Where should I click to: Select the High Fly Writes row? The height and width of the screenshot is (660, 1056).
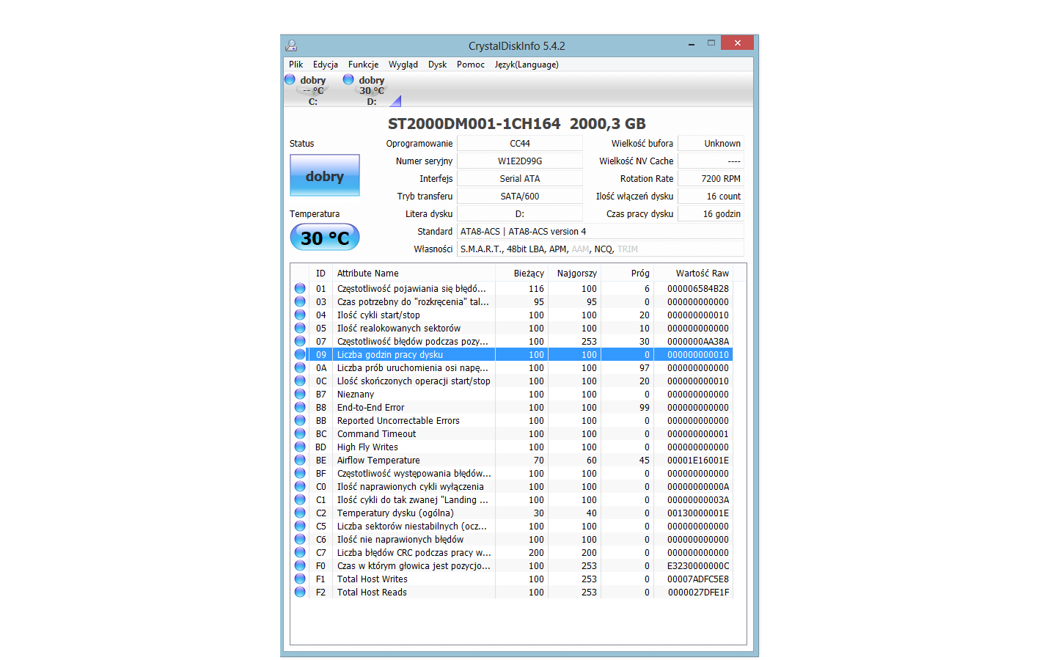[x=512, y=447]
